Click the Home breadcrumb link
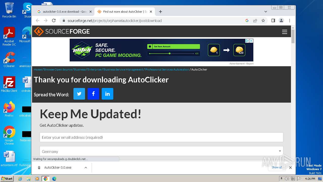 (x=38, y=70)
